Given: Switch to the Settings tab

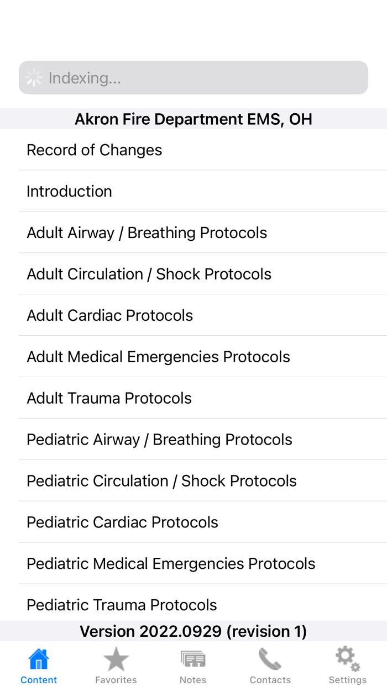Looking at the screenshot, I should pos(347,664).
